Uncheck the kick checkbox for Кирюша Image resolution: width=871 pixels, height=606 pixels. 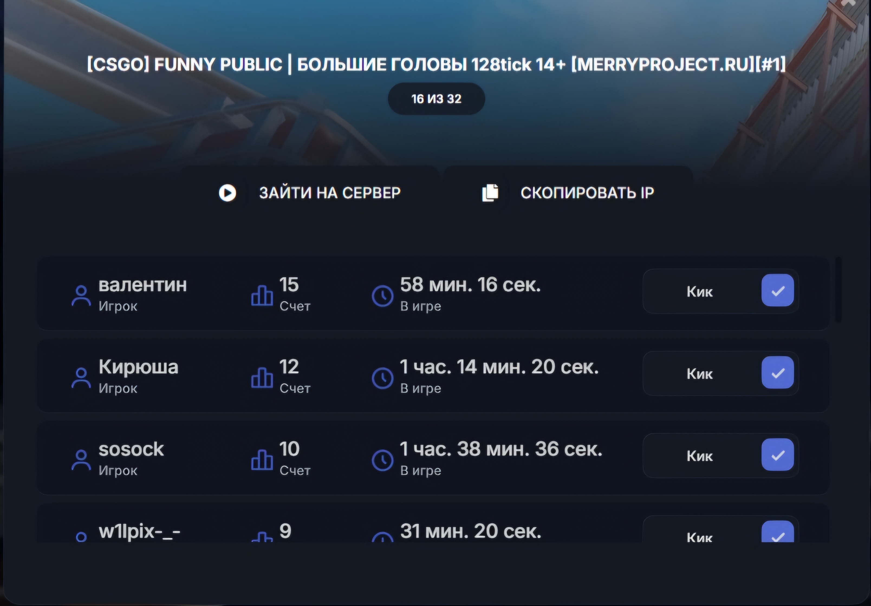click(x=777, y=373)
